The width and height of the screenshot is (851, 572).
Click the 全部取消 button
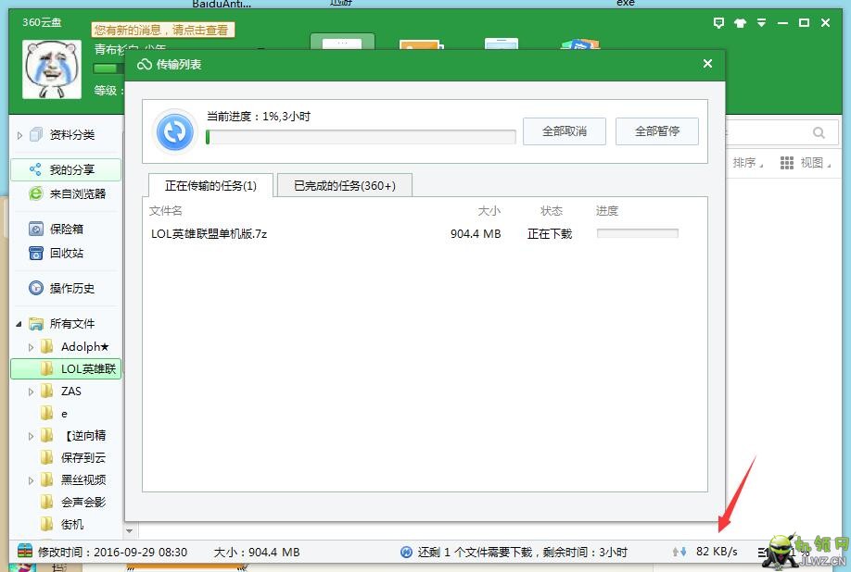tap(565, 131)
